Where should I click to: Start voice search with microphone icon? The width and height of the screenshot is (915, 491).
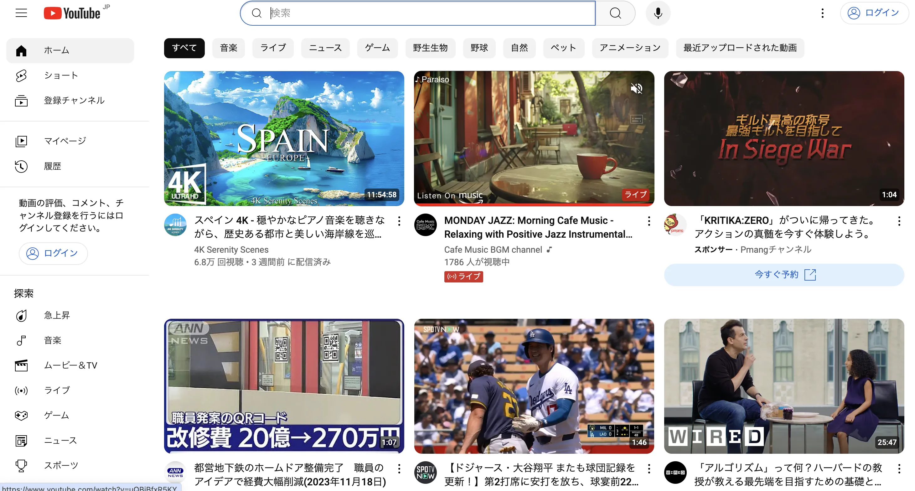click(x=658, y=13)
